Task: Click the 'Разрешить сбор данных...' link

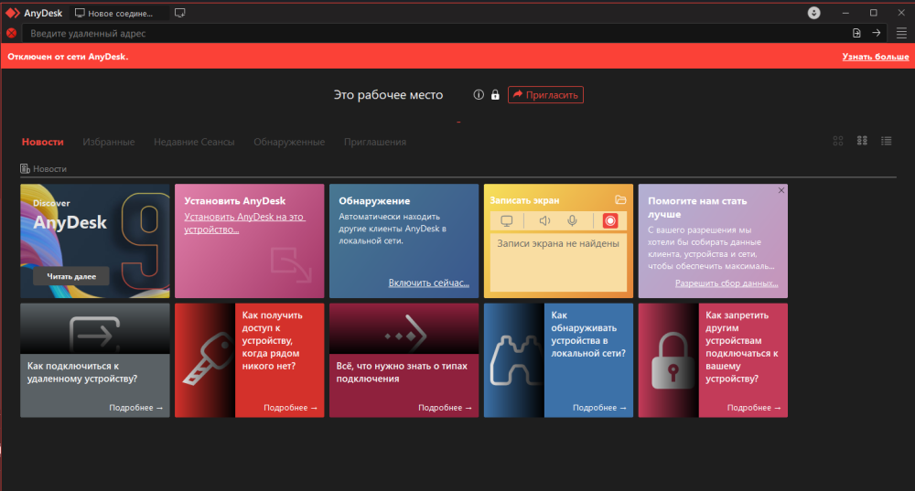Action: click(x=727, y=283)
